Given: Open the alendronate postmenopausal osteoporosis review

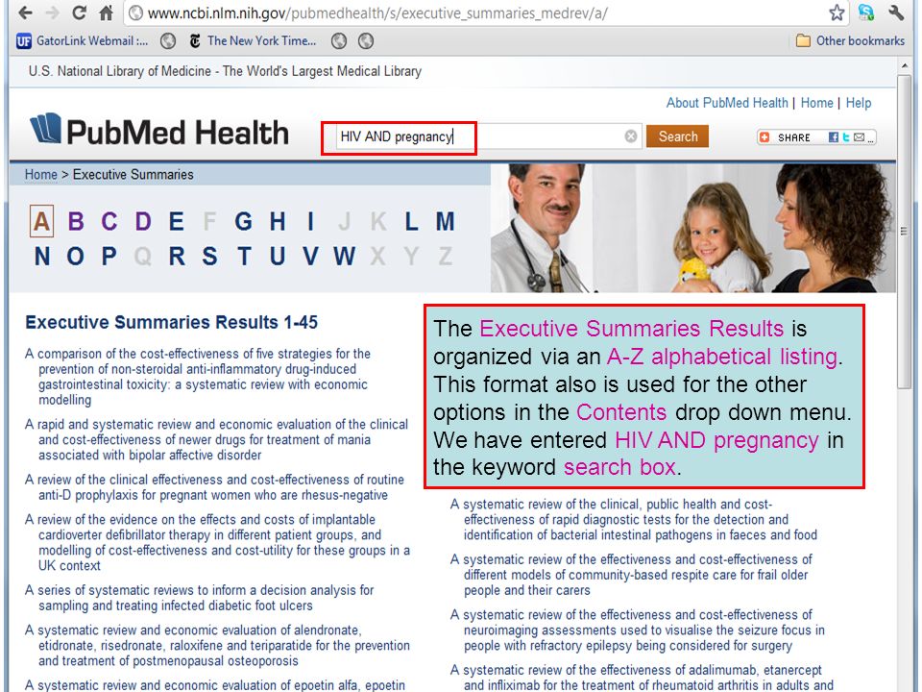Looking at the screenshot, I should pyautogui.click(x=218, y=646).
